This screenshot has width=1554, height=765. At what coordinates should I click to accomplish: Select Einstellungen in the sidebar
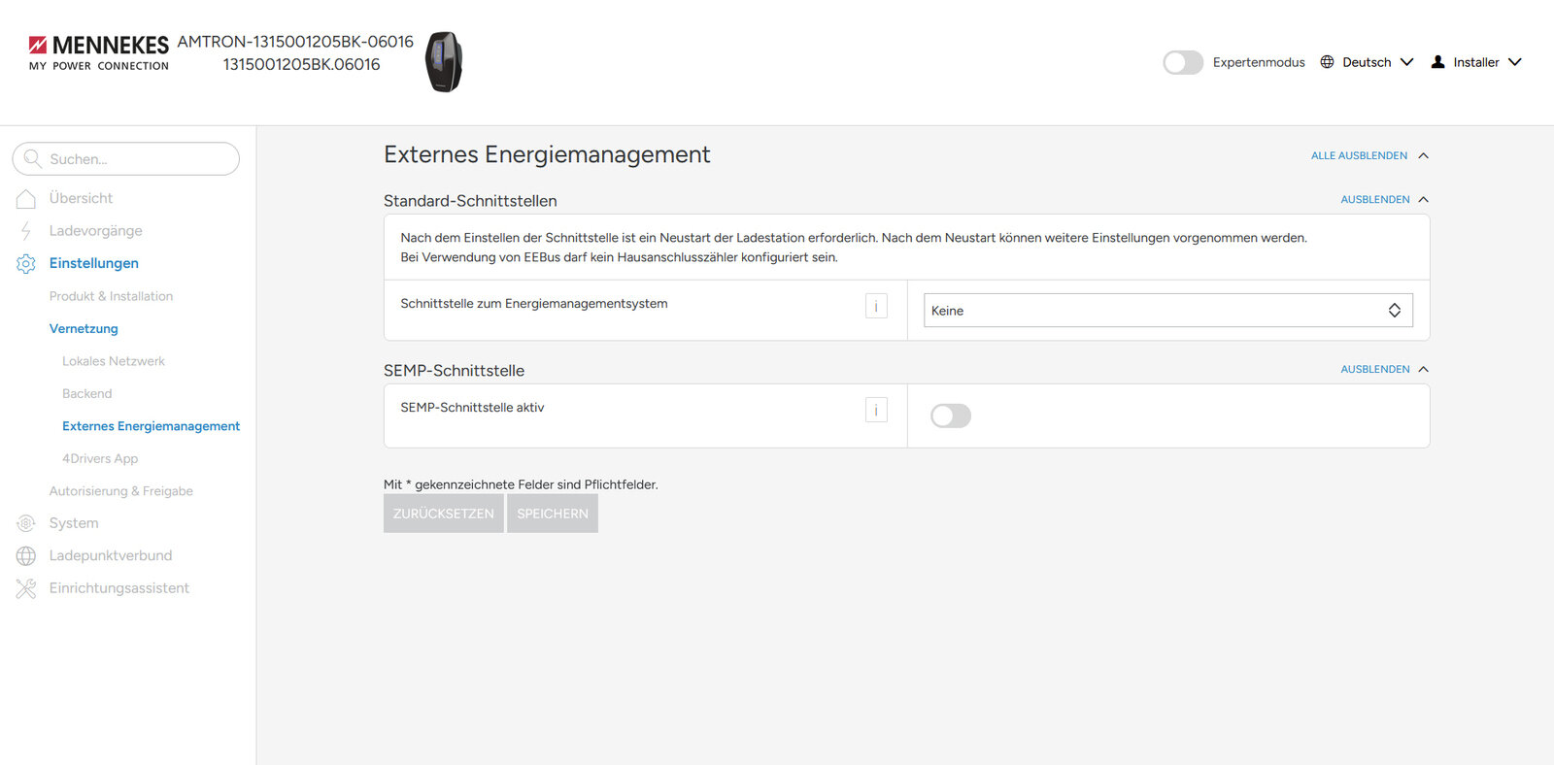click(94, 263)
